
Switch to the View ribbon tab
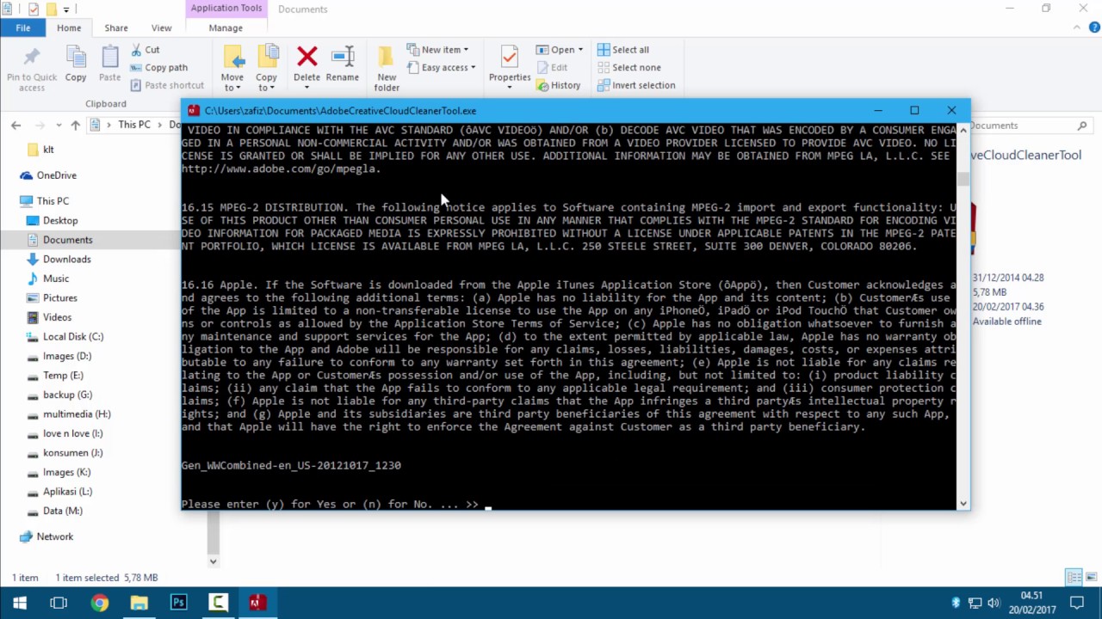point(161,28)
